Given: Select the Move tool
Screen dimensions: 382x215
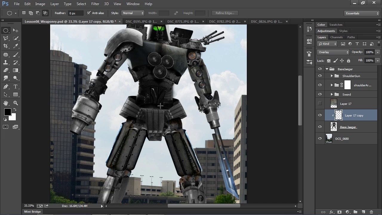Looking at the screenshot, I should pos(16,30).
